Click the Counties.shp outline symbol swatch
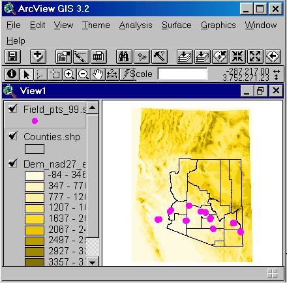The width and height of the screenshot is (287, 283). [35, 149]
